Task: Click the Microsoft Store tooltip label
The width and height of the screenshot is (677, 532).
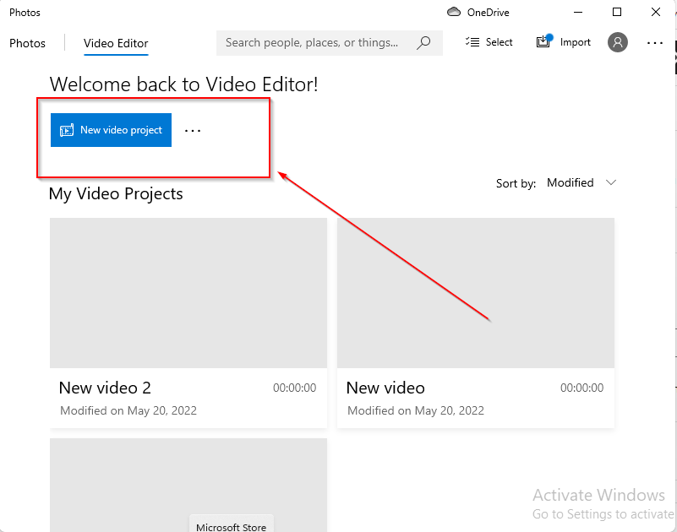Action: [x=231, y=527]
